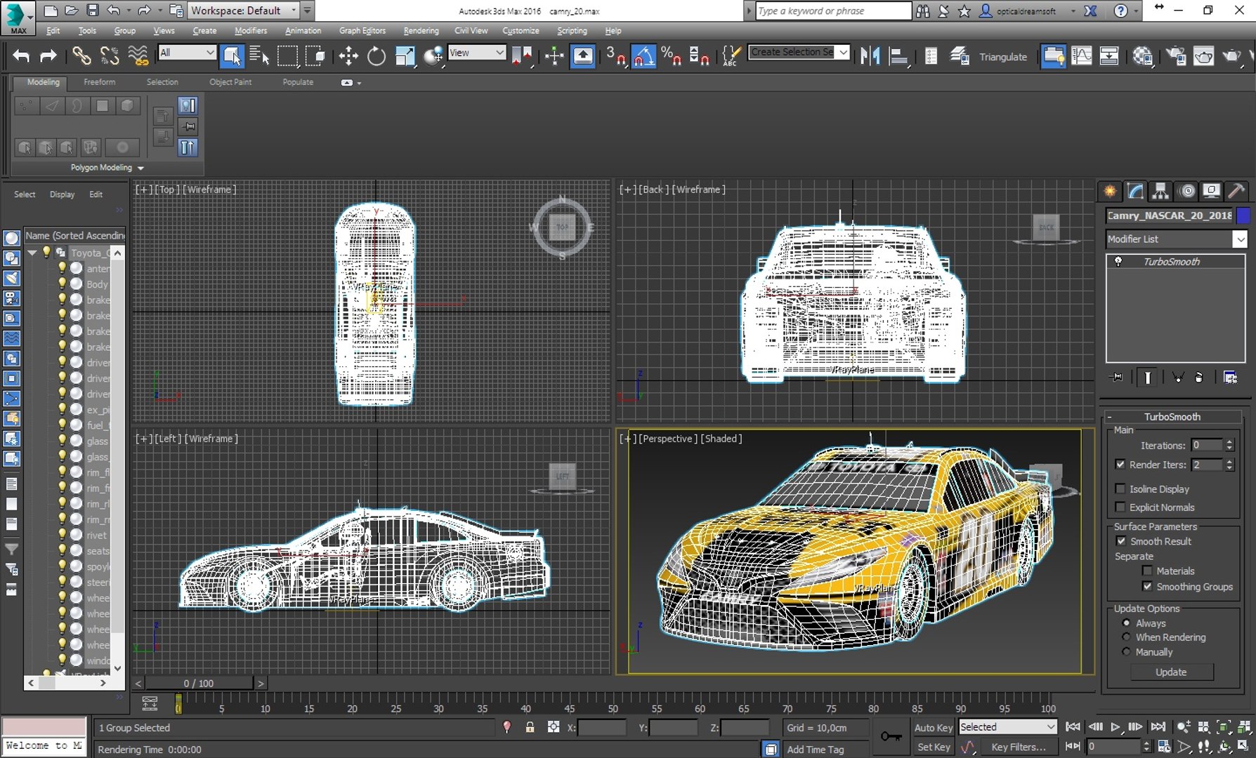Image resolution: width=1256 pixels, height=758 pixels.
Task: Open Key Filters button
Action: (1018, 747)
